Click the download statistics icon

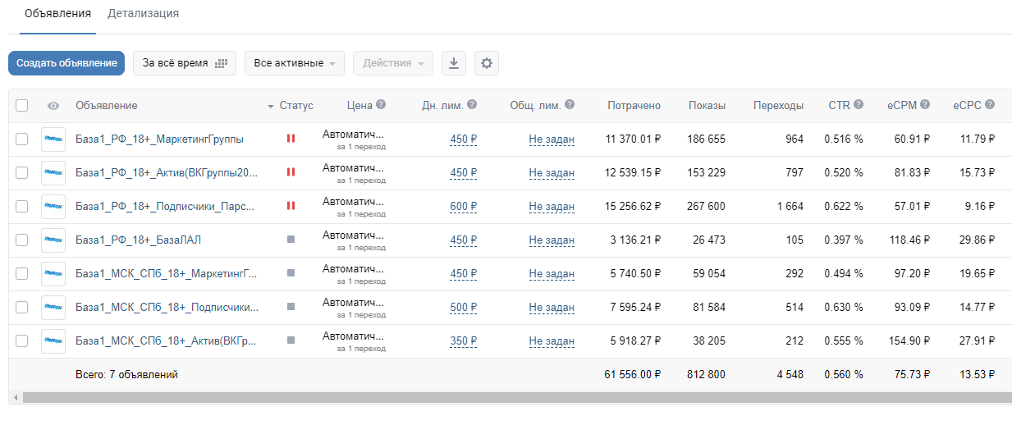click(x=454, y=63)
